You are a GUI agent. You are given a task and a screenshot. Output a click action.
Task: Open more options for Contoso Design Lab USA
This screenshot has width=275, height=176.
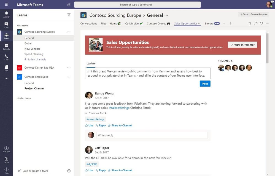tap(69, 68)
